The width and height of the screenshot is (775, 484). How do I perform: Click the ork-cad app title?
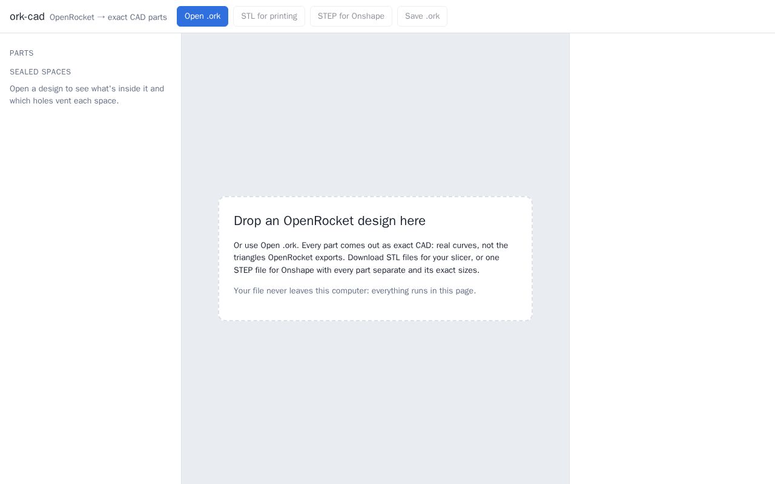(x=27, y=16)
